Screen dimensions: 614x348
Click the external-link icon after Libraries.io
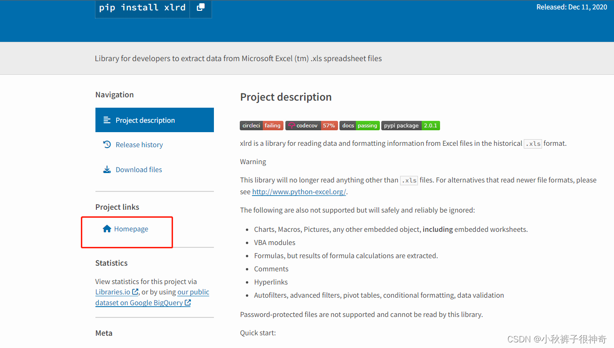coord(135,292)
